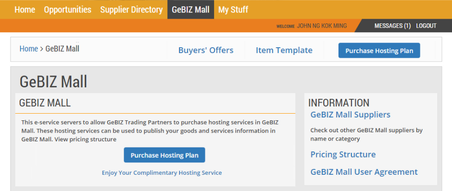
Task: Click the Logout link
Action: (x=426, y=26)
